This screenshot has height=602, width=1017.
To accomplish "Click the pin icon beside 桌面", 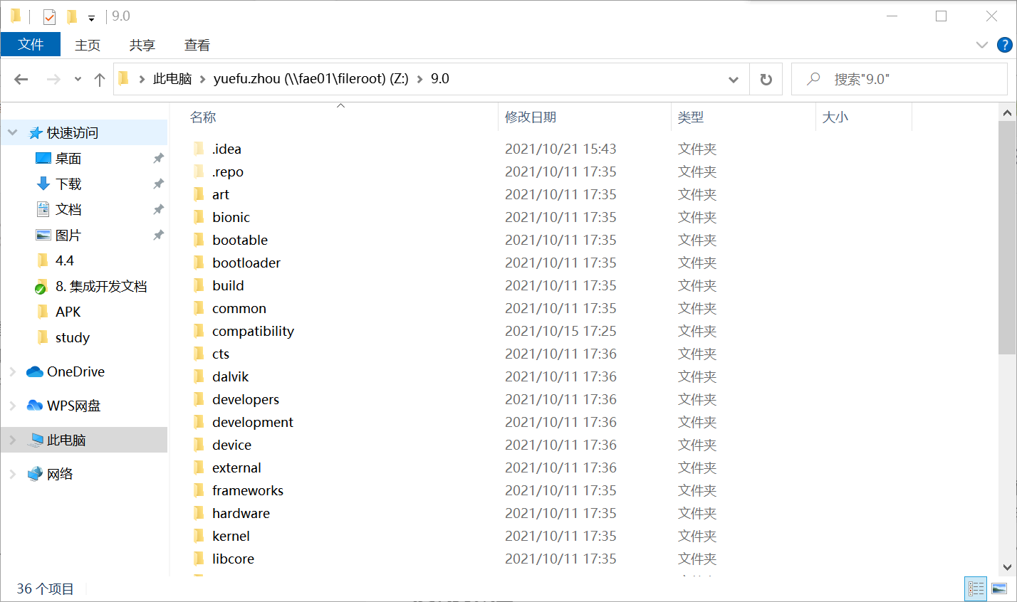I will tap(158, 158).
